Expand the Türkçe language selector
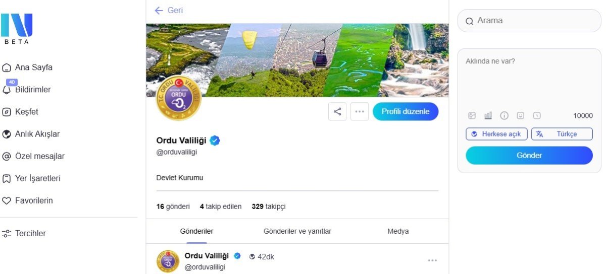The height and width of the screenshot is (274, 606). (562, 134)
